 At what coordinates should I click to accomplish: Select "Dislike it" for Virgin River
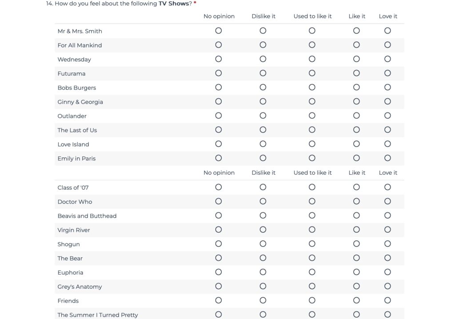[263, 230]
